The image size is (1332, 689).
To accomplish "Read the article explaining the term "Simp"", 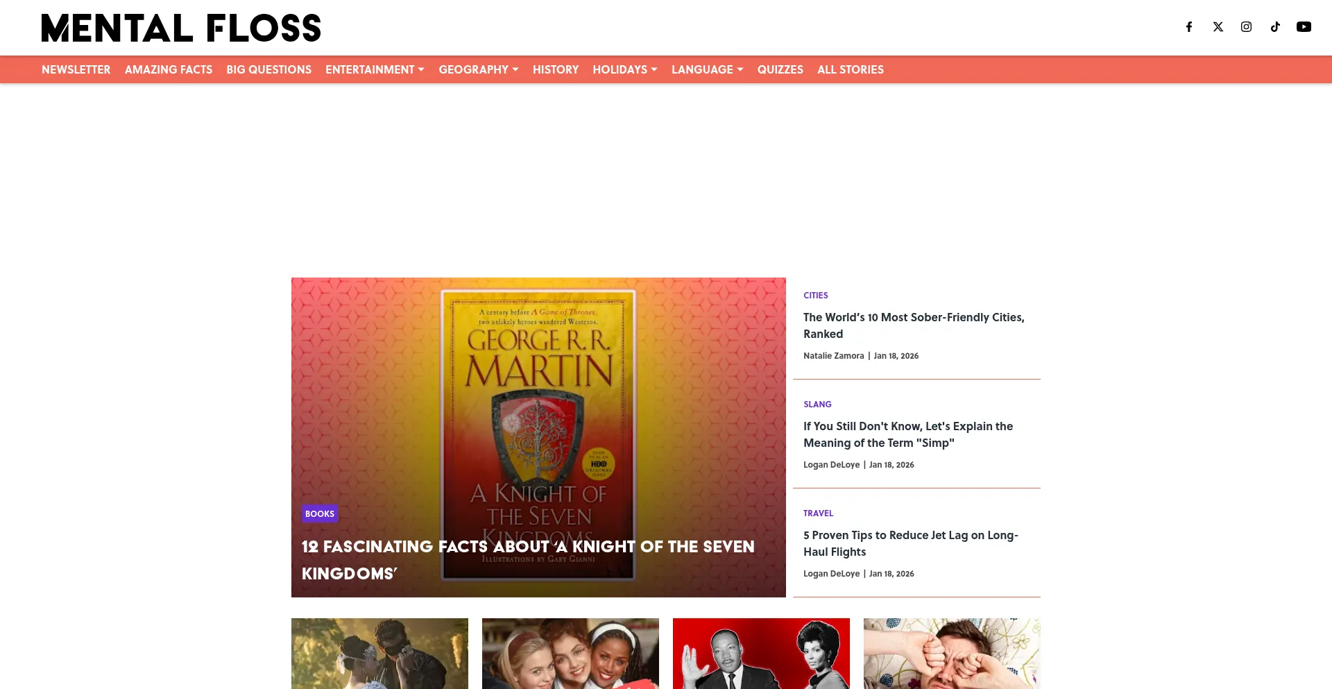I will click(907, 434).
